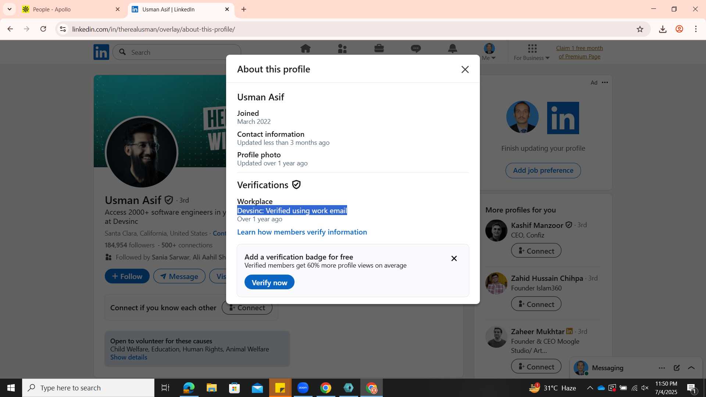Expand the Me profile dropdown
The width and height of the screenshot is (706, 397).
(x=489, y=52)
